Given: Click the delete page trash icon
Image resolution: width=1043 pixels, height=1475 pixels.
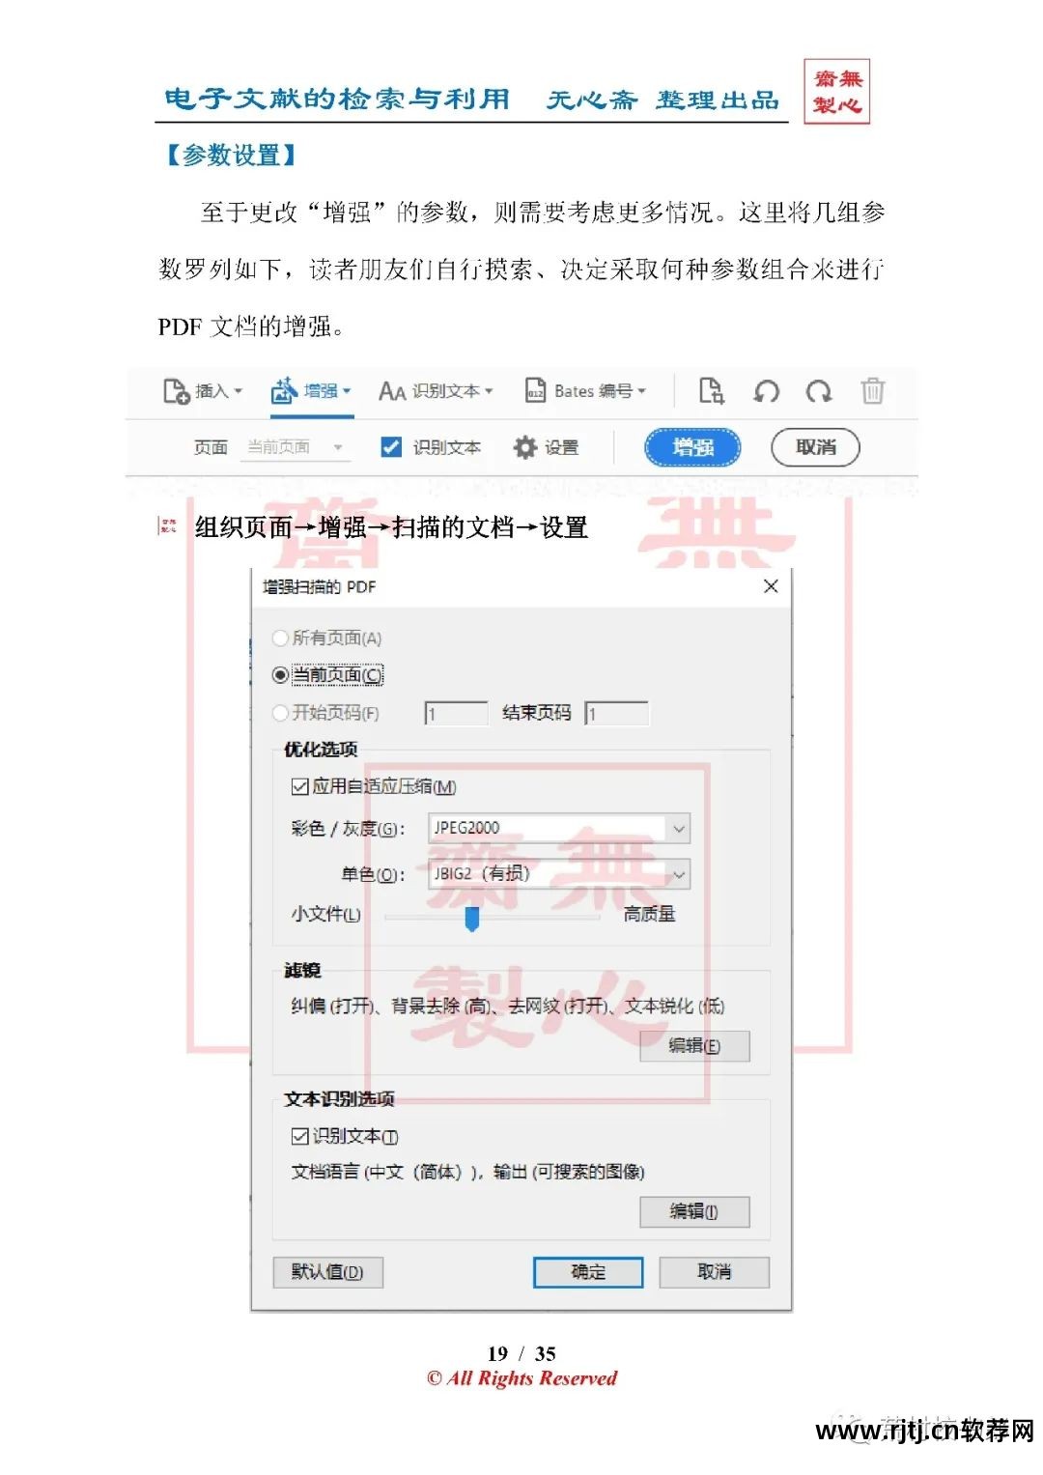Looking at the screenshot, I should [x=873, y=391].
